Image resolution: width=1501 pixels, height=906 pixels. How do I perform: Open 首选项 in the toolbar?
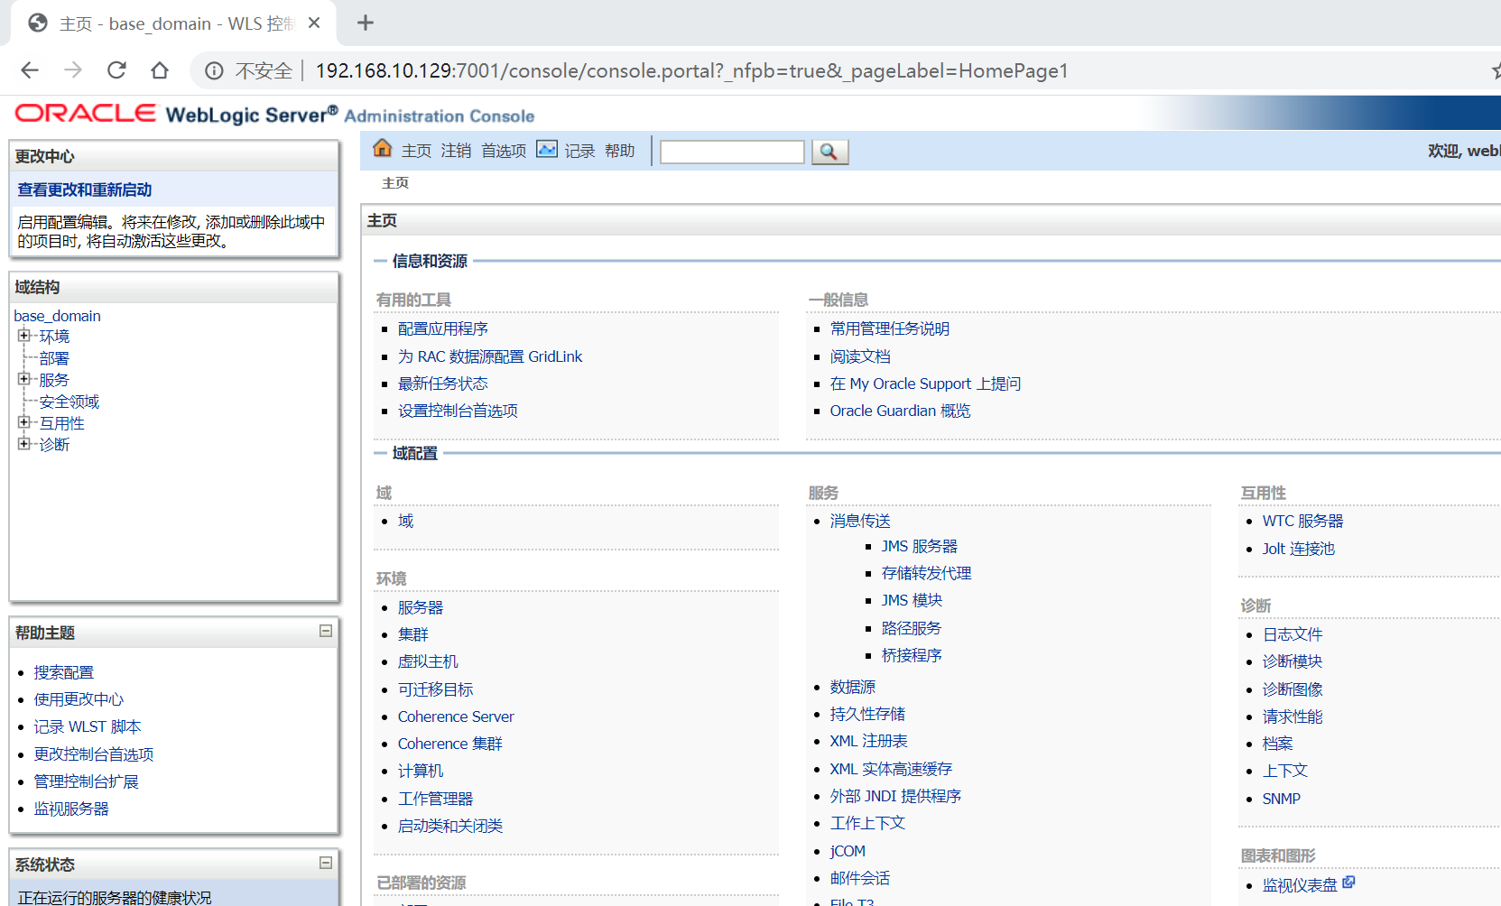tap(504, 151)
